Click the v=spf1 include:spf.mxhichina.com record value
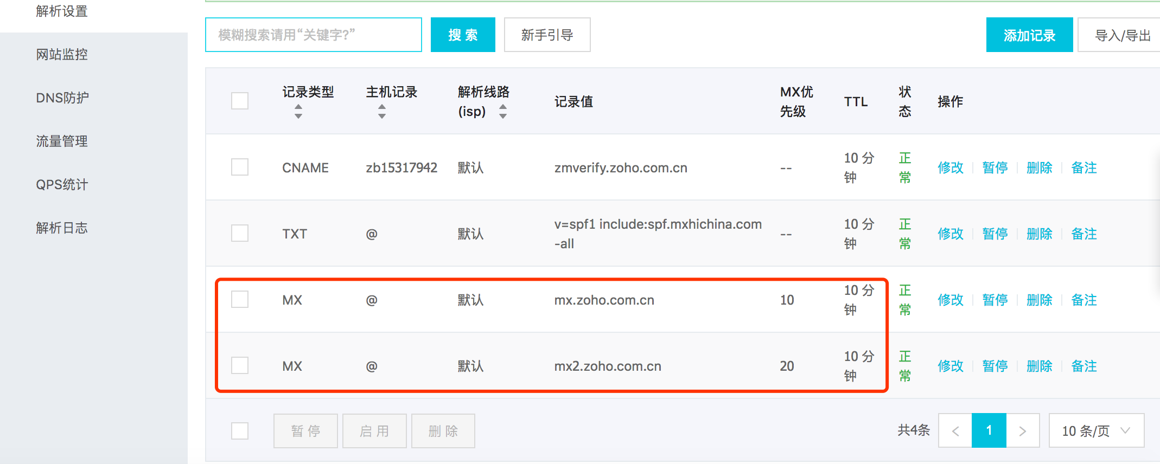 point(658,234)
